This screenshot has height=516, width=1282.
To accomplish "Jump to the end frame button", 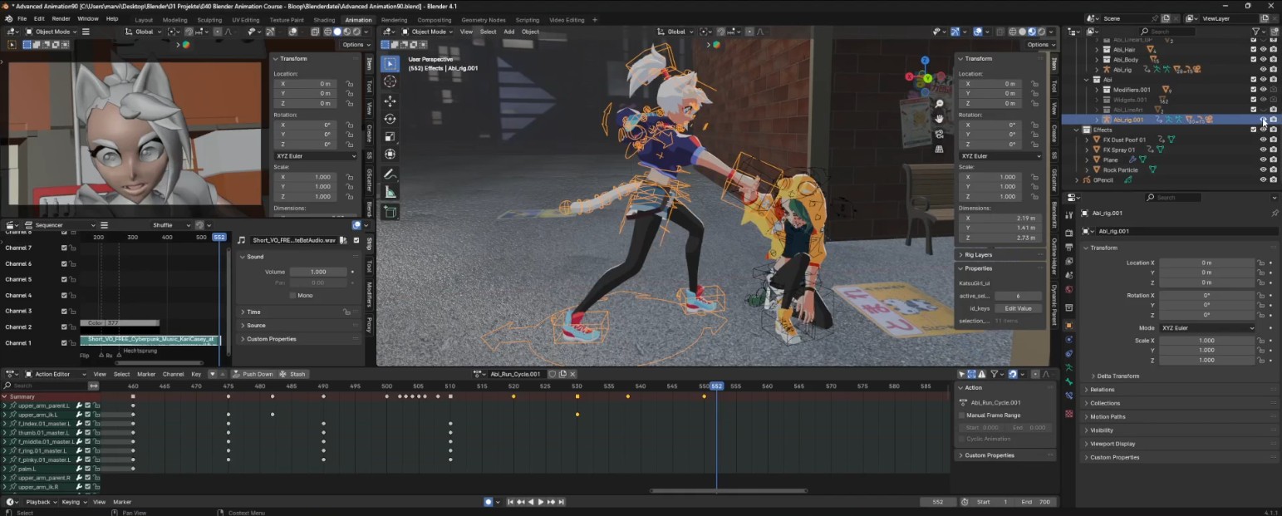I will pos(562,502).
